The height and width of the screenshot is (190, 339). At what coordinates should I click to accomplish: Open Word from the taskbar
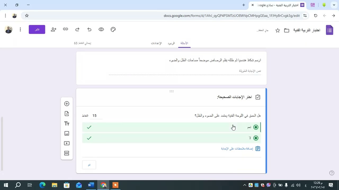click(91, 185)
